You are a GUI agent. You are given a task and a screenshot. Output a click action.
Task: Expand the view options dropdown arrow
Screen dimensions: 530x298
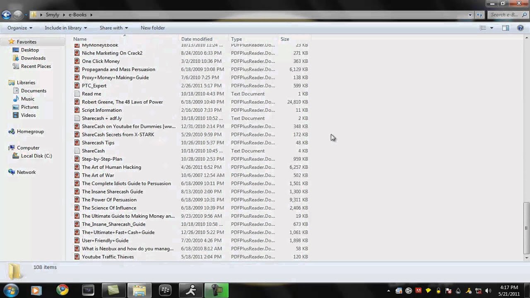(x=491, y=28)
